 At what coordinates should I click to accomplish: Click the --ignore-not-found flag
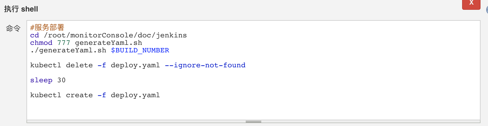[x=205, y=65]
